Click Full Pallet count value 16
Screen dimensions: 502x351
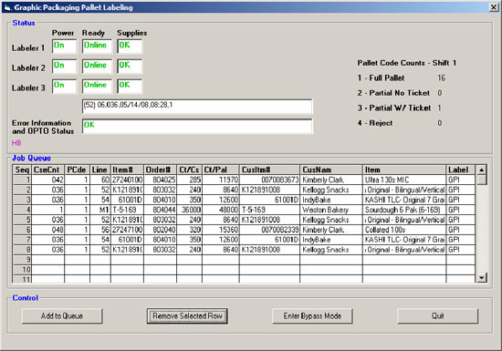click(442, 78)
